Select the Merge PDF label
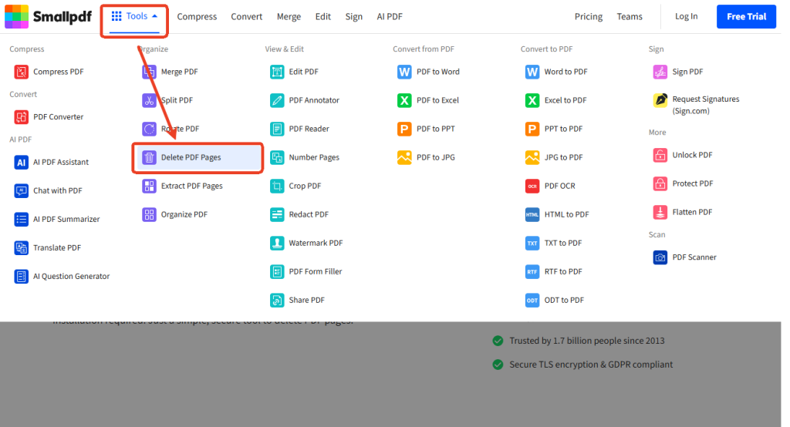790x427 pixels. point(179,72)
